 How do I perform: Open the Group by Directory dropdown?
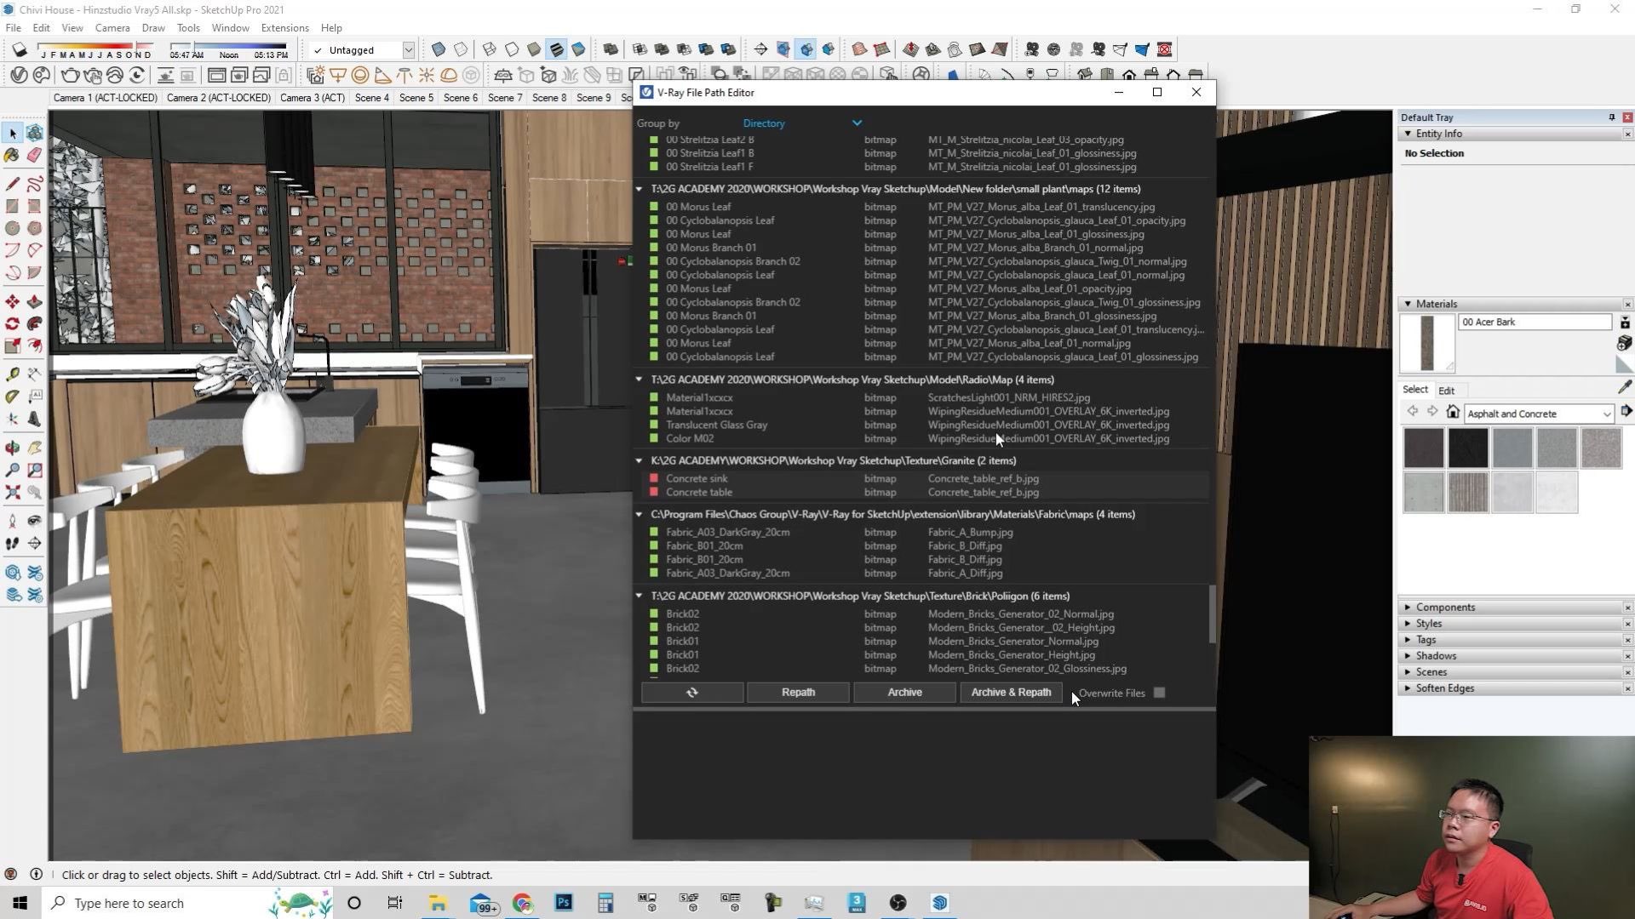pyautogui.click(x=802, y=123)
